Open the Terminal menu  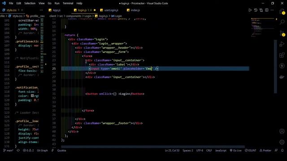tap(68, 3)
